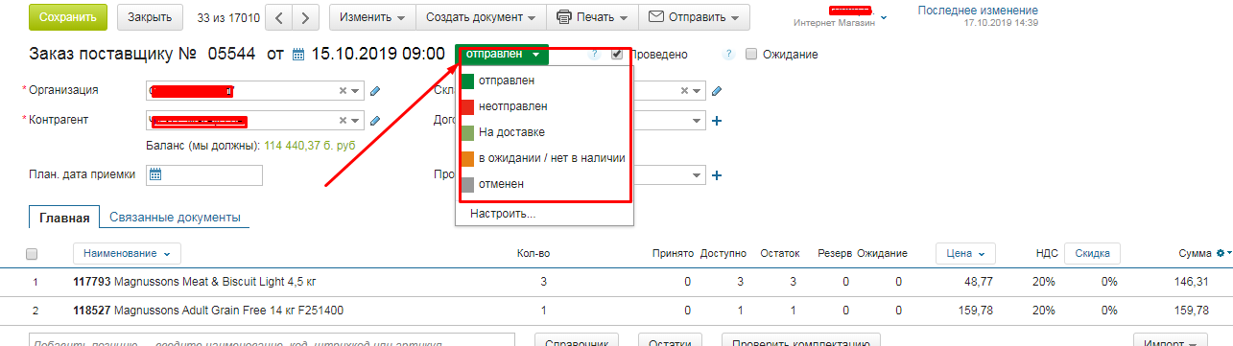Click price cell 48,77

(x=978, y=283)
